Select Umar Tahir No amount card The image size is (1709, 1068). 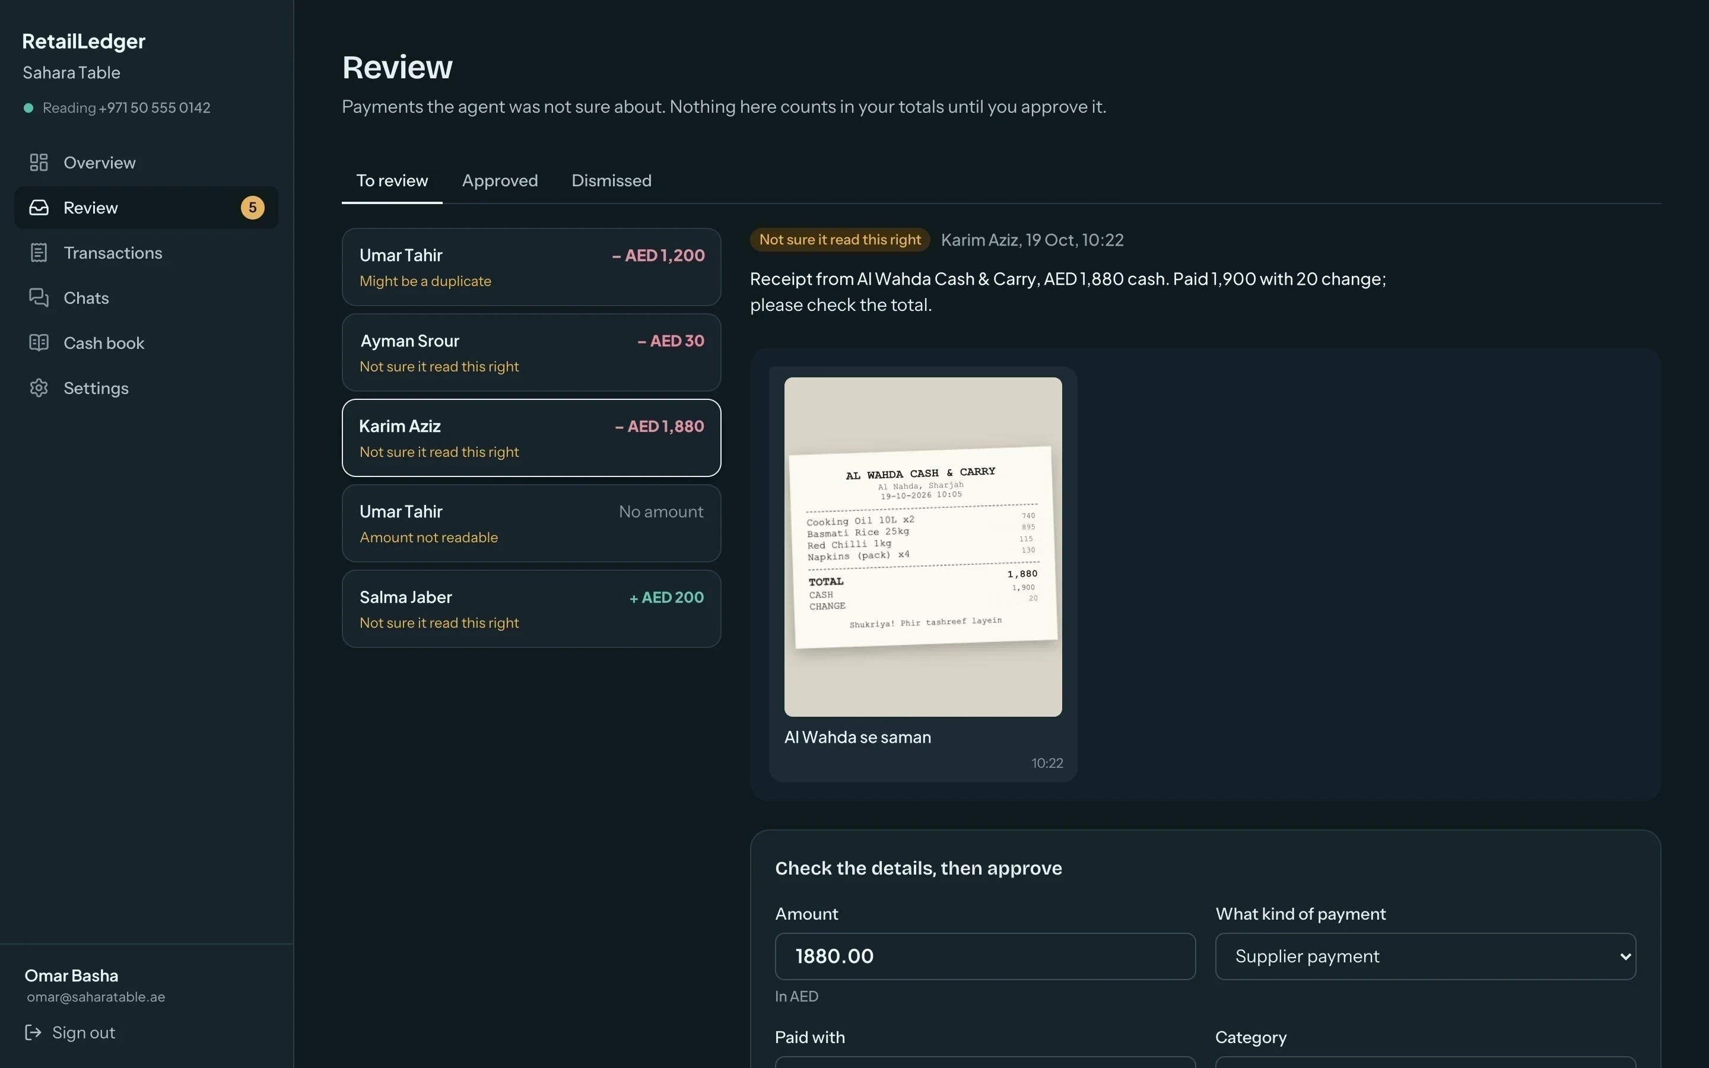pos(531,523)
